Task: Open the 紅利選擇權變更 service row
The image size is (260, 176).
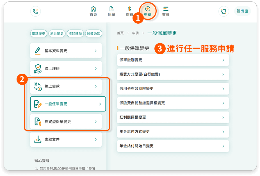Action: pyautogui.click(x=173, y=117)
